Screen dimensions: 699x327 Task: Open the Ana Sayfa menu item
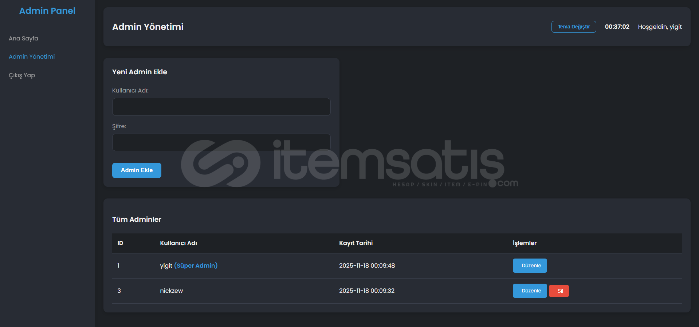(23, 38)
